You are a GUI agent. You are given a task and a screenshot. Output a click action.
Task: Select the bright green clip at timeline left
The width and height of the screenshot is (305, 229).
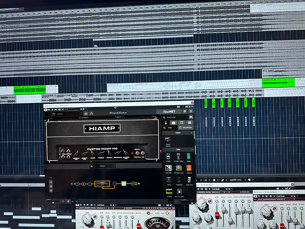[30, 90]
